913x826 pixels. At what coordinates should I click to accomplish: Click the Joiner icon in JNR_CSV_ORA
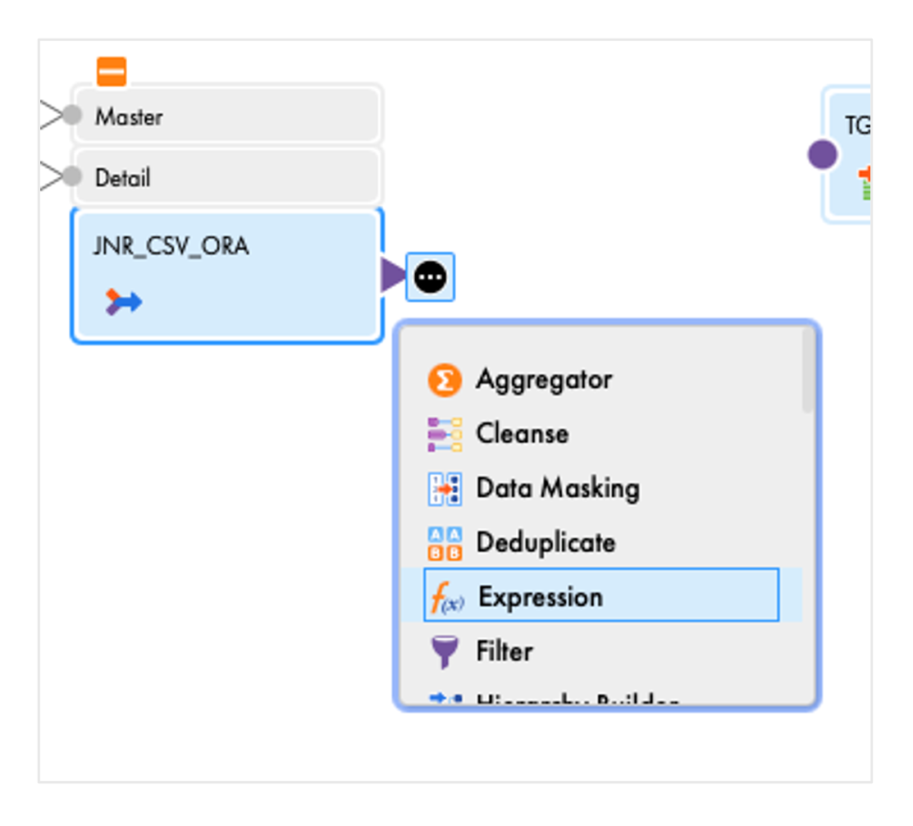click(x=124, y=302)
